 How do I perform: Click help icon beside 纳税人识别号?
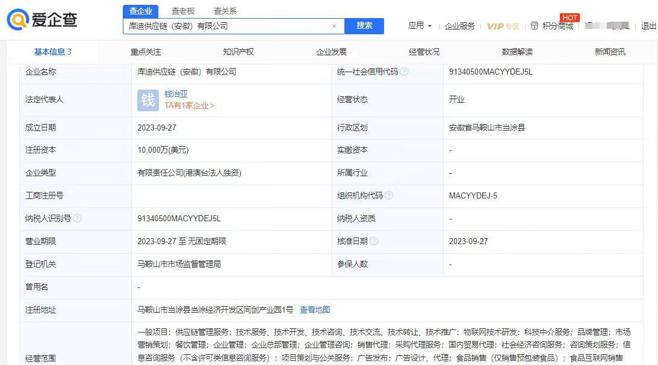pos(77,218)
